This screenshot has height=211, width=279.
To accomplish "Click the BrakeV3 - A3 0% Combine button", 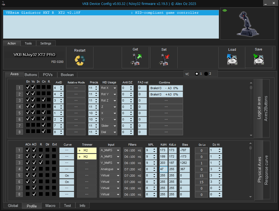I will tap(166, 88).
